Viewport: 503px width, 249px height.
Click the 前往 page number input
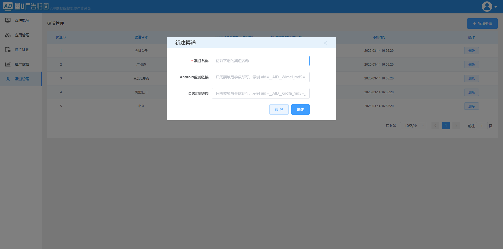482,126
